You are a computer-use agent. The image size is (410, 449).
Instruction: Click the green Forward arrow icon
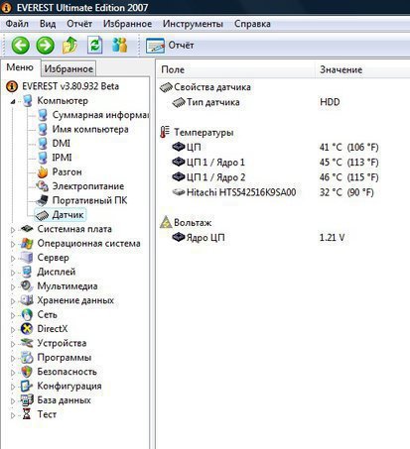pos(46,46)
